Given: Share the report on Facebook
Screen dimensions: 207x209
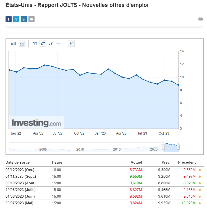Looking at the screenshot, I should point(9,19).
